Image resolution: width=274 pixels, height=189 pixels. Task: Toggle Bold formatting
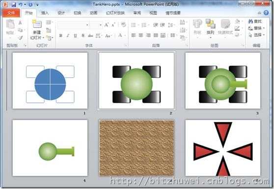(61, 36)
